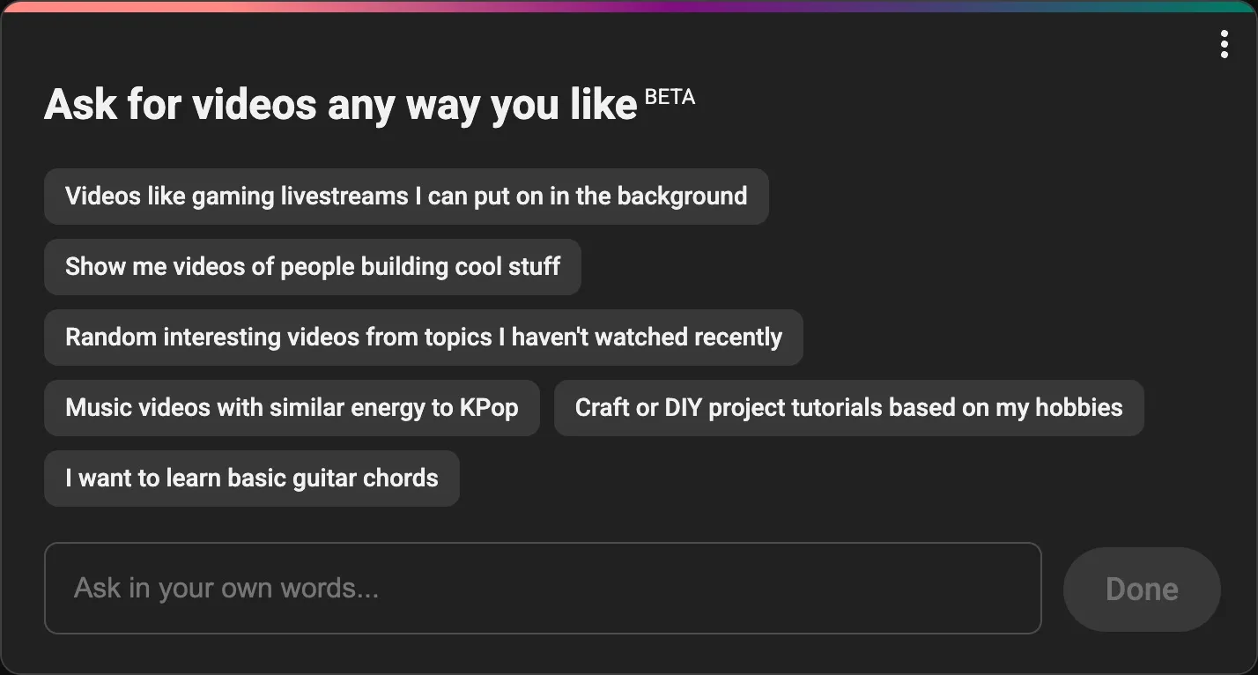Dismiss the prompt using Done

coord(1141,588)
